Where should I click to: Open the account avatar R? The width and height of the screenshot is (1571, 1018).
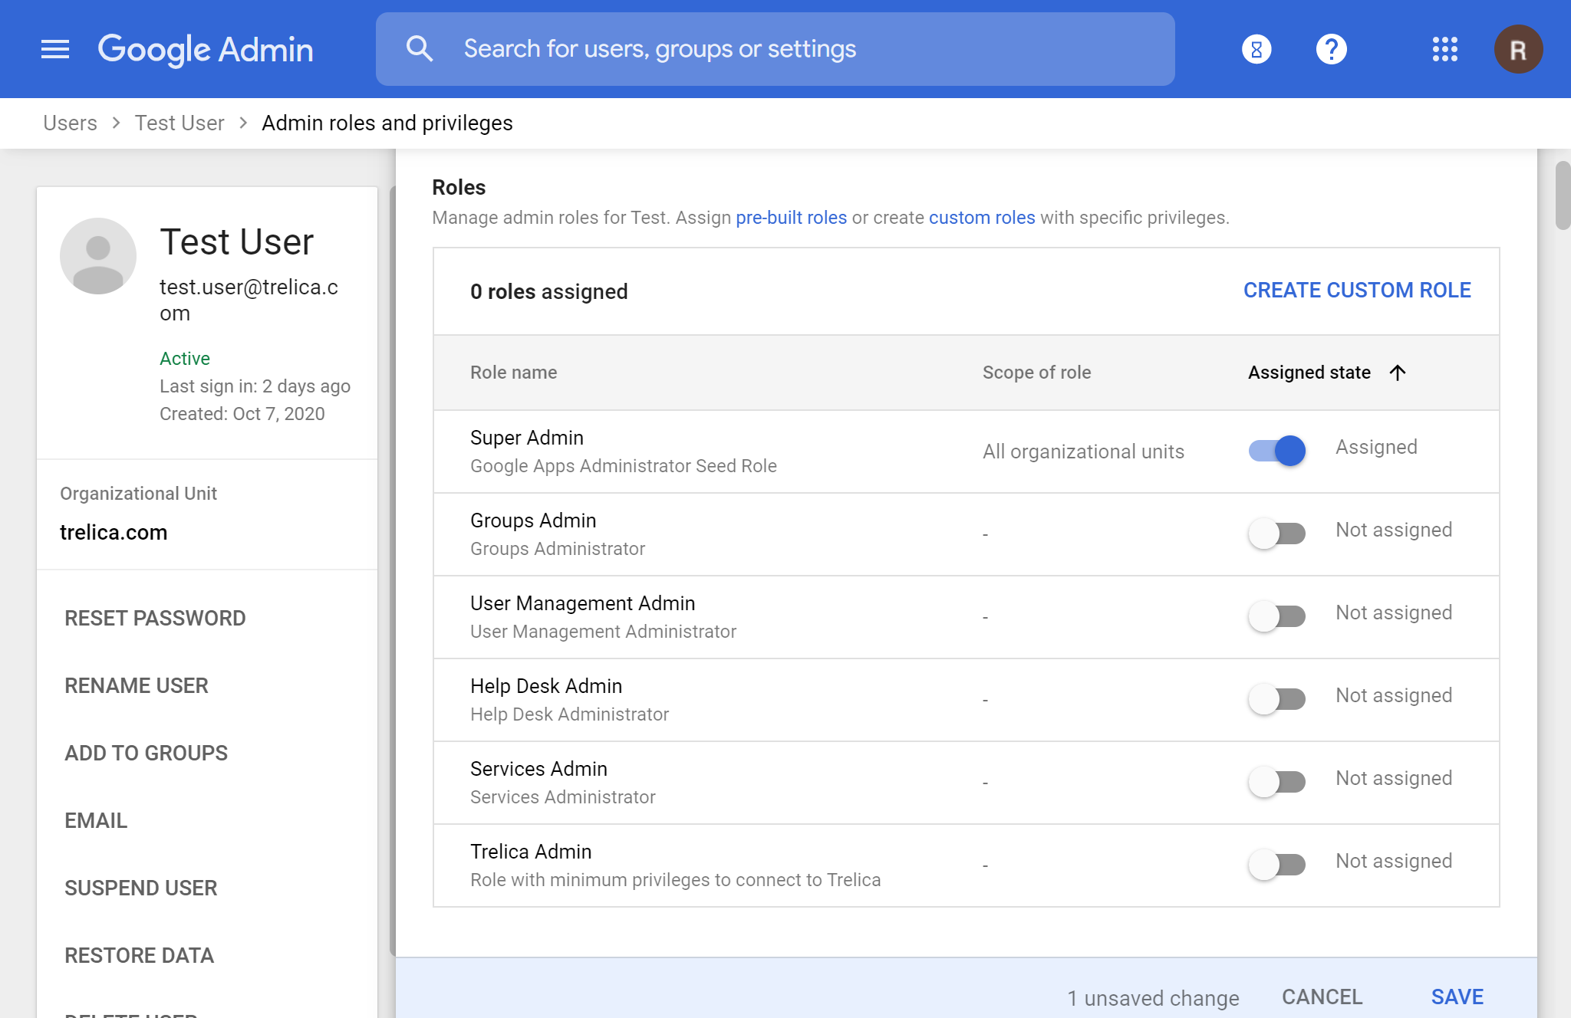pyautogui.click(x=1518, y=49)
